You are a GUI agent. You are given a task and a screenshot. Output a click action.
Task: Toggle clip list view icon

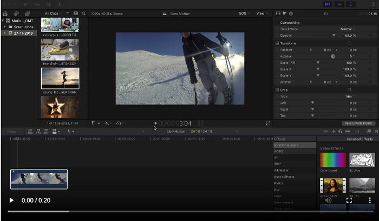(x=68, y=14)
